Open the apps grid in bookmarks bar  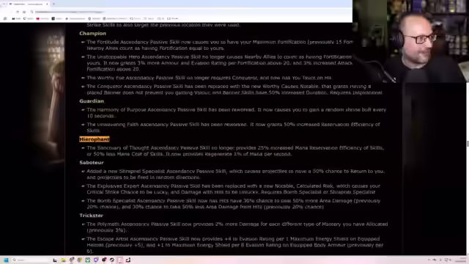[x=5, y=18]
